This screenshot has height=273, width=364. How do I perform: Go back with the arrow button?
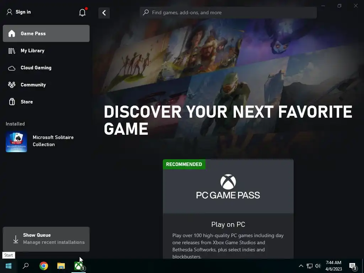point(104,13)
